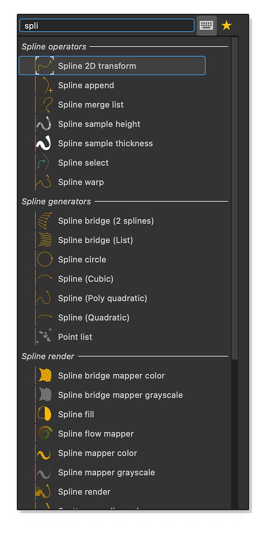Collapse the Spline operators section
This screenshot has height=533, width=269.
click(x=54, y=47)
